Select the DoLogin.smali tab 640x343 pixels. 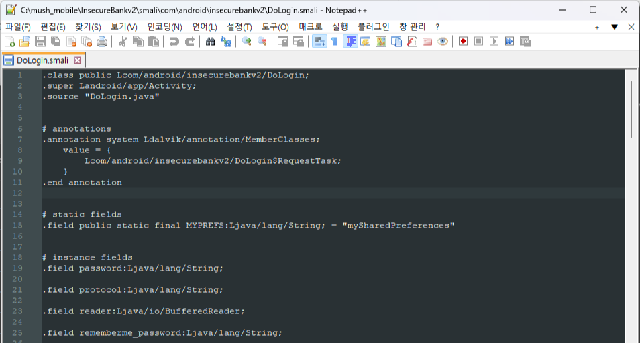point(42,60)
